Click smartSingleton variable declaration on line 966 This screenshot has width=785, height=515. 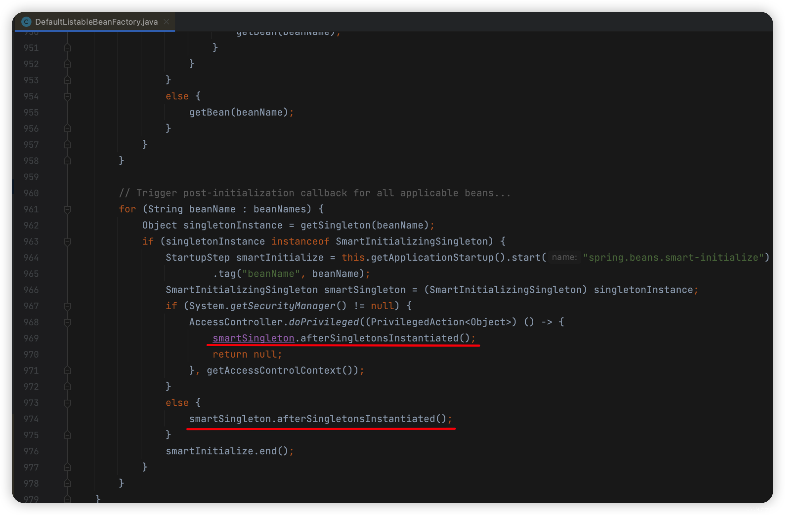coord(365,290)
